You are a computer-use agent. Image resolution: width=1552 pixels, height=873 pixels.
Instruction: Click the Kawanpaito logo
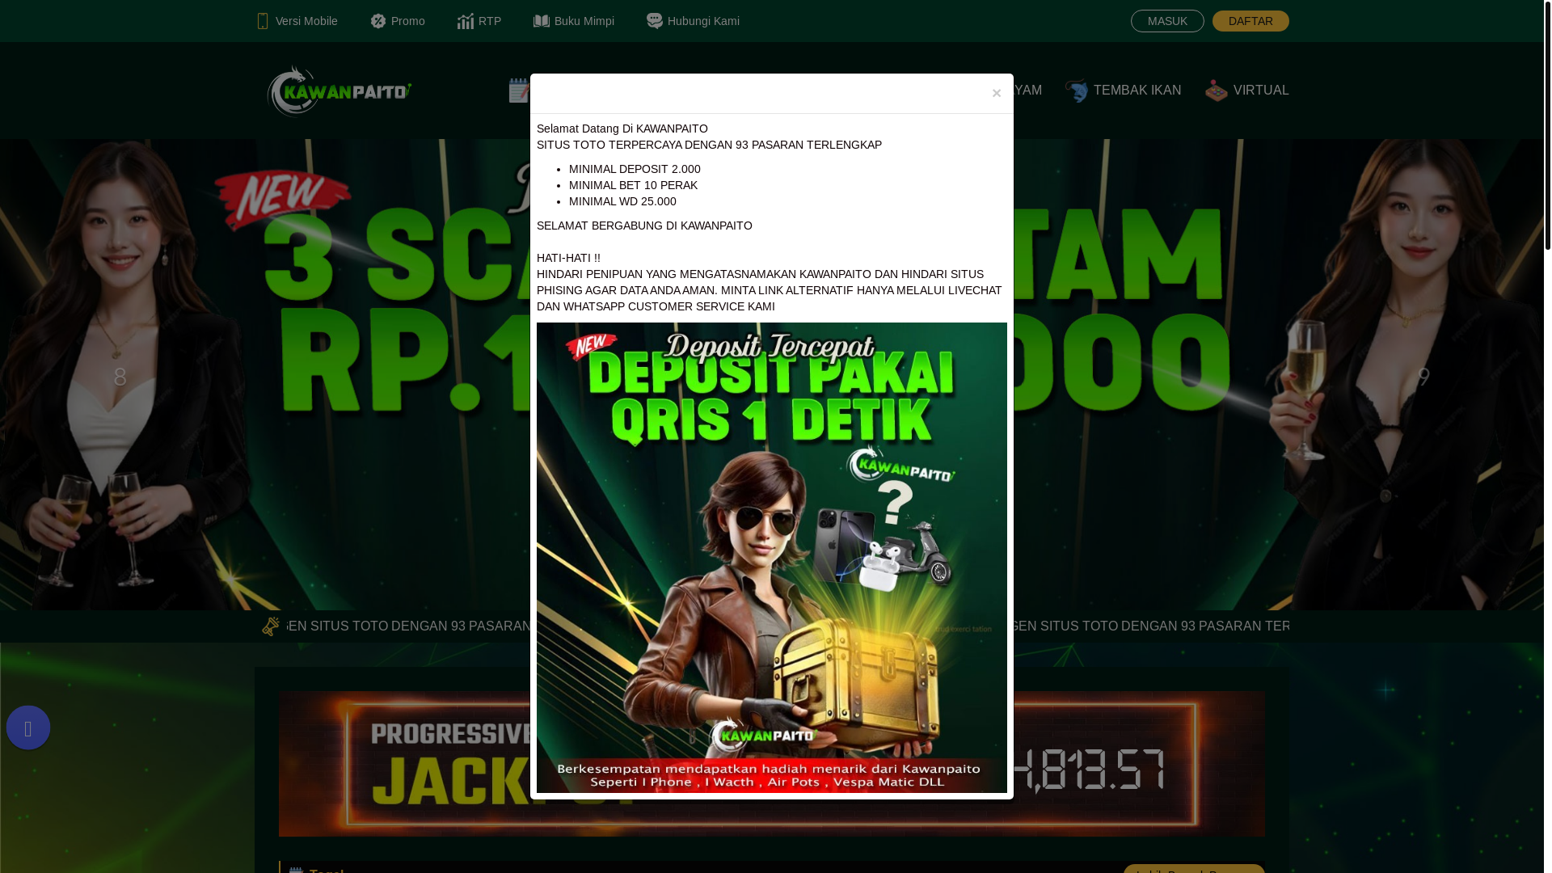pos(339,91)
